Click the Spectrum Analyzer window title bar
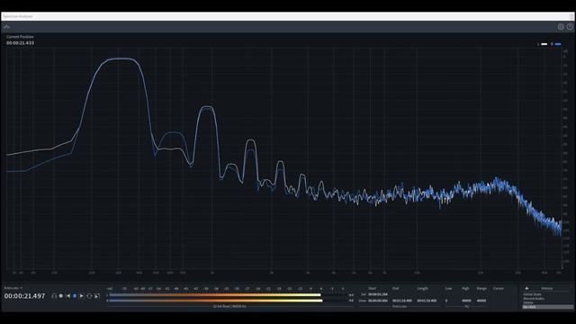This screenshot has height=324, width=576. click(287, 16)
